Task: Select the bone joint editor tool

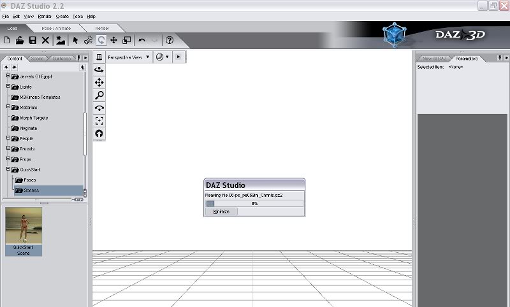Action: (x=89, y=40)
